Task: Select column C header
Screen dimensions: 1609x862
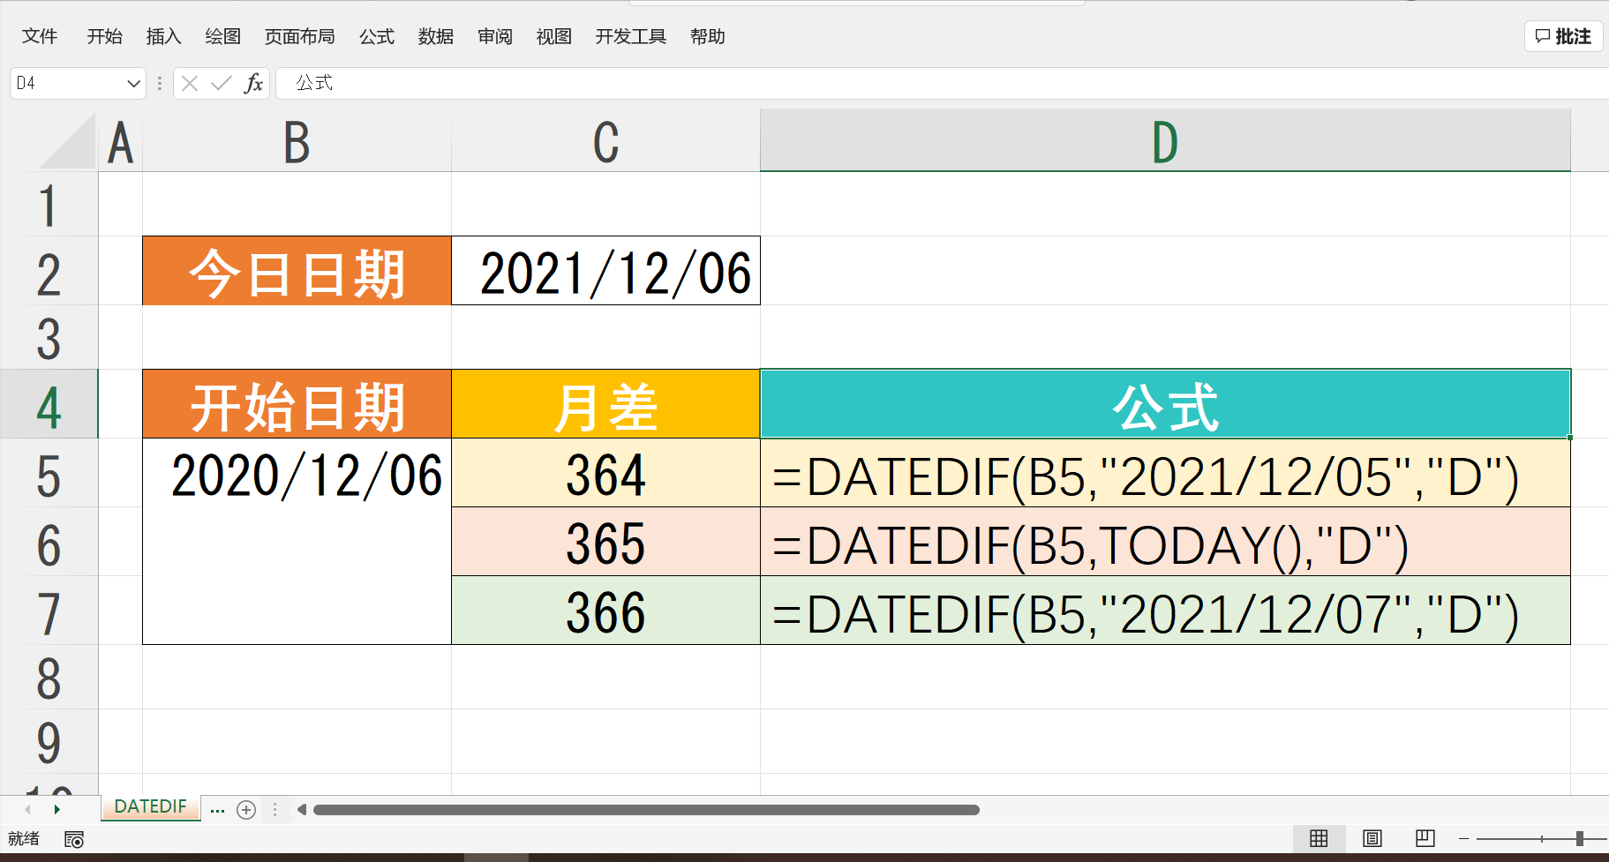Action: (x=605, y=141)
